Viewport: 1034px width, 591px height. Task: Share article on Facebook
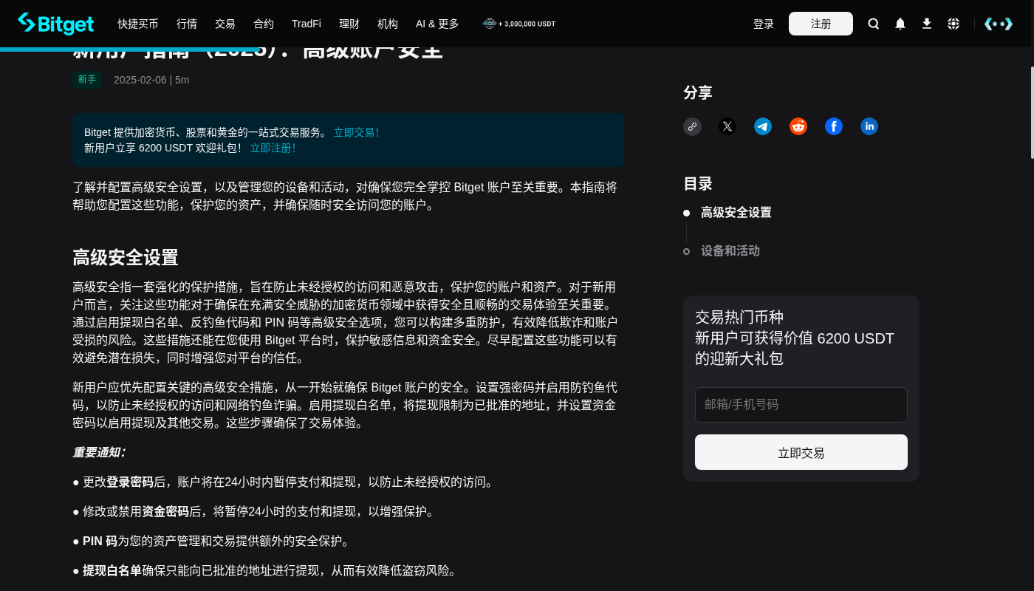pyautogui.click(x=834, y=126)
